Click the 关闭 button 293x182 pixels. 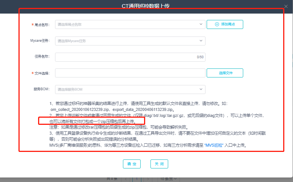[x=159, y=164]
